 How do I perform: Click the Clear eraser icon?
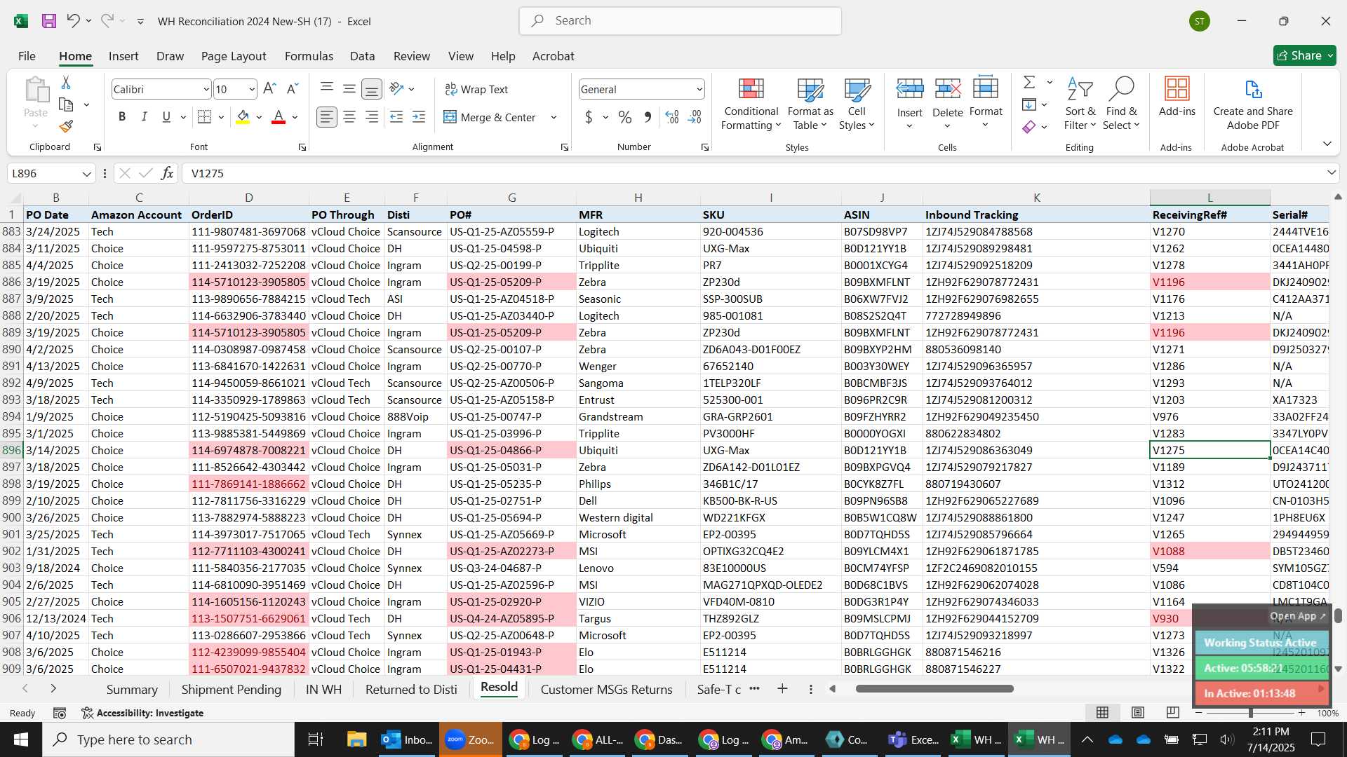pyautogui.click(x=1029, y=127)
